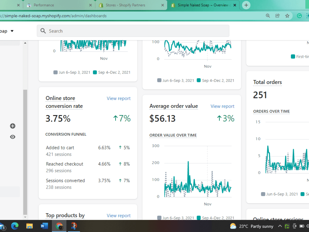This screenshot has height=232, width=309.
Task: Click the 238 sessions text
Action: coord(59,187)
